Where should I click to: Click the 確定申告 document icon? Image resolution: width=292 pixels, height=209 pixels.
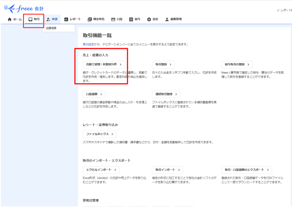[x=90, y=19]
